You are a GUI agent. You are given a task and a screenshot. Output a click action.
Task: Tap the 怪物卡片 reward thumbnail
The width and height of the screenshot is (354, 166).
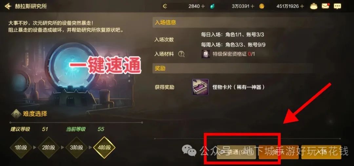200,87
